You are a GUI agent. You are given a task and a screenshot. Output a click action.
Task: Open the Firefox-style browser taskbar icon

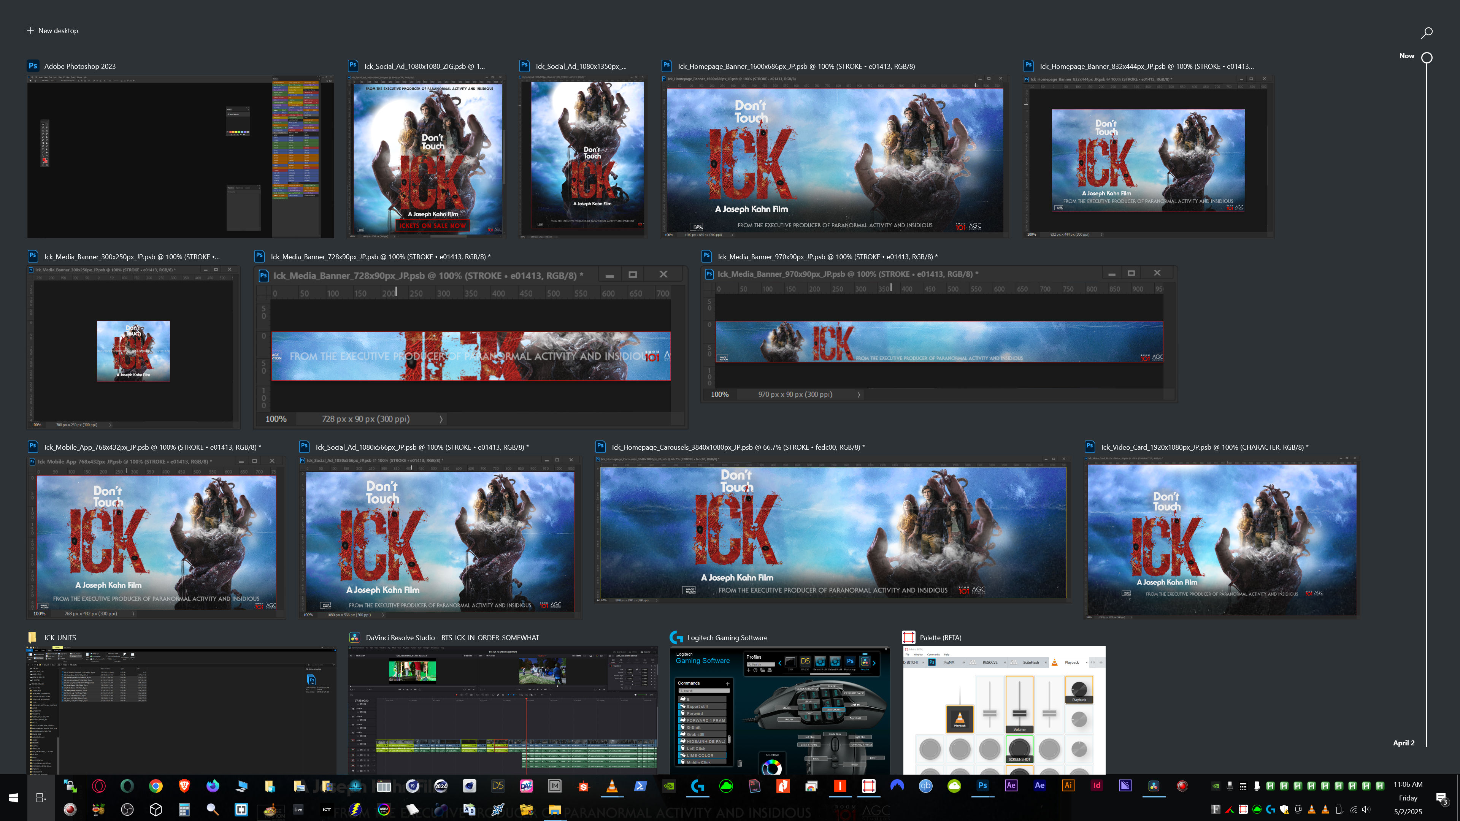tap(213, 785)
